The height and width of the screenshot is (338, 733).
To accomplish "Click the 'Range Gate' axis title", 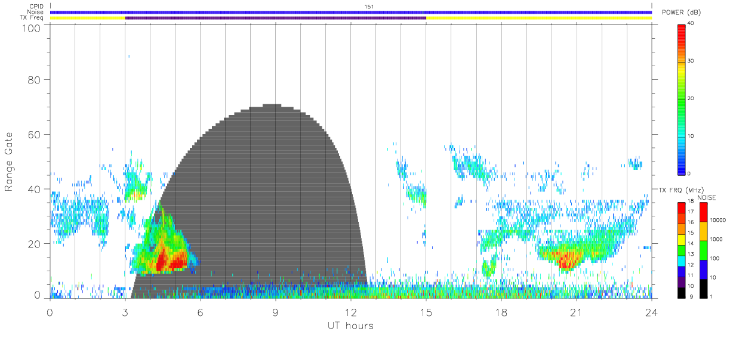I will click(x=9, y=163).
